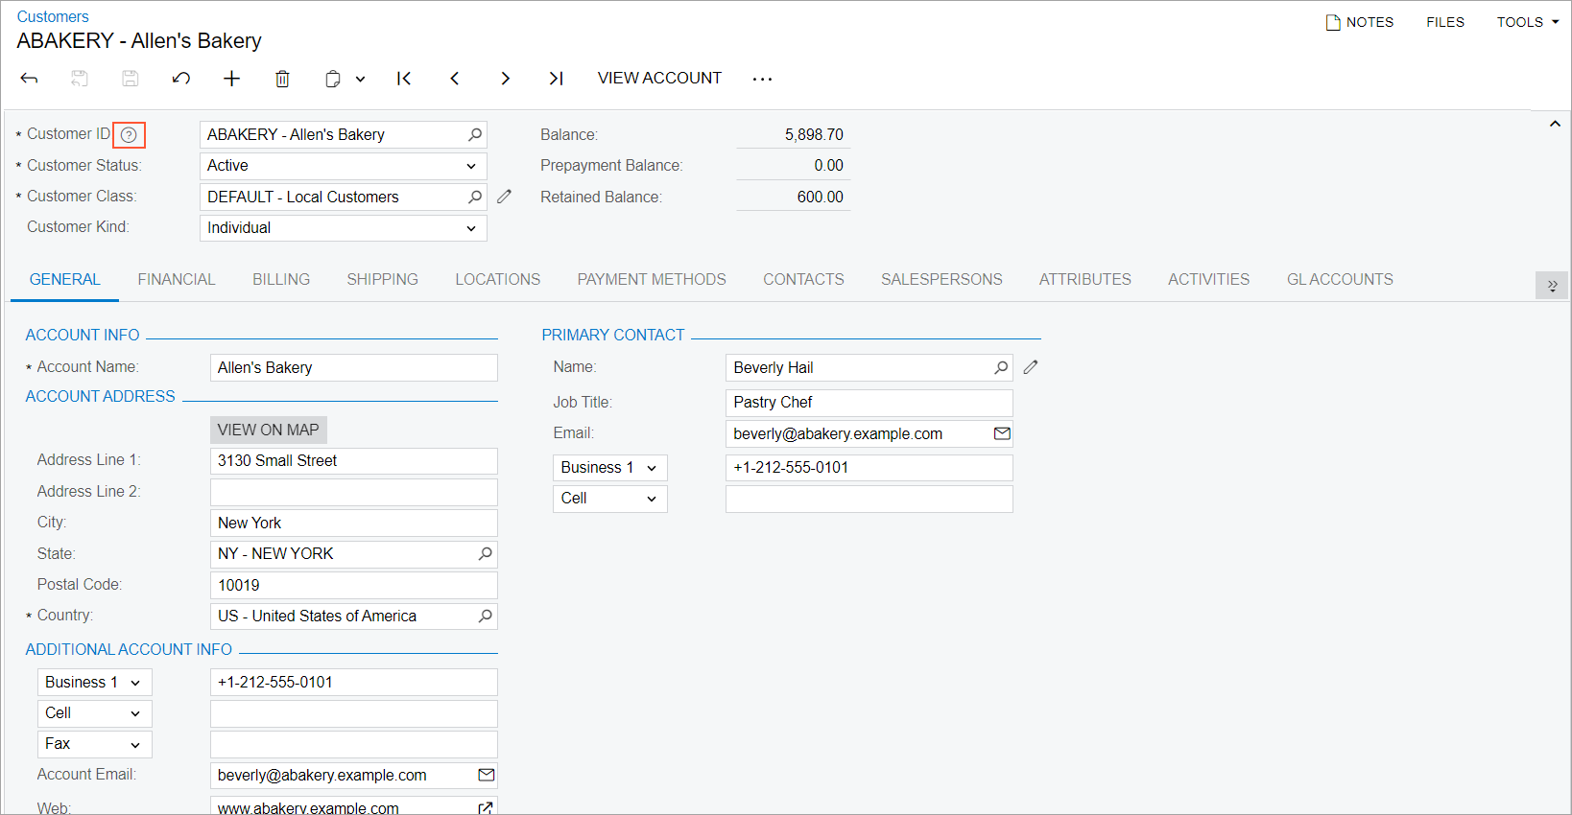Click the email envelope icon in Account Email
The image size is (1572, 815).
point(486,775)
